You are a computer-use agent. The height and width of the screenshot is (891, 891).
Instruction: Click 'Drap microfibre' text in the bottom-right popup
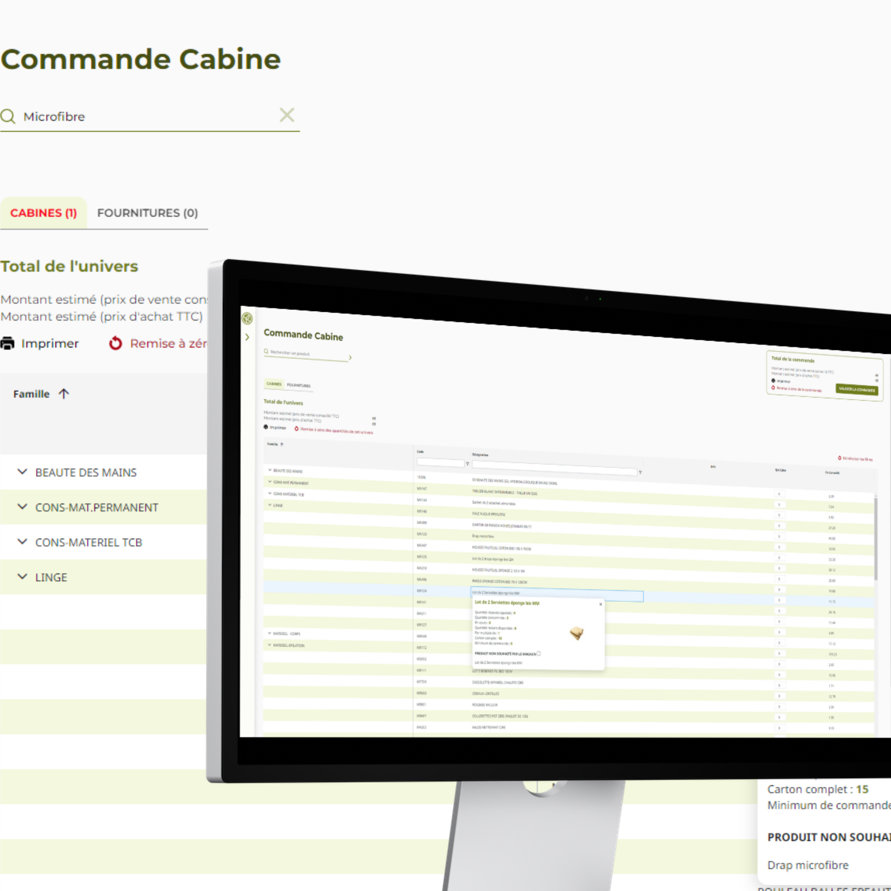pyautogui.click(x=808, y=865)
